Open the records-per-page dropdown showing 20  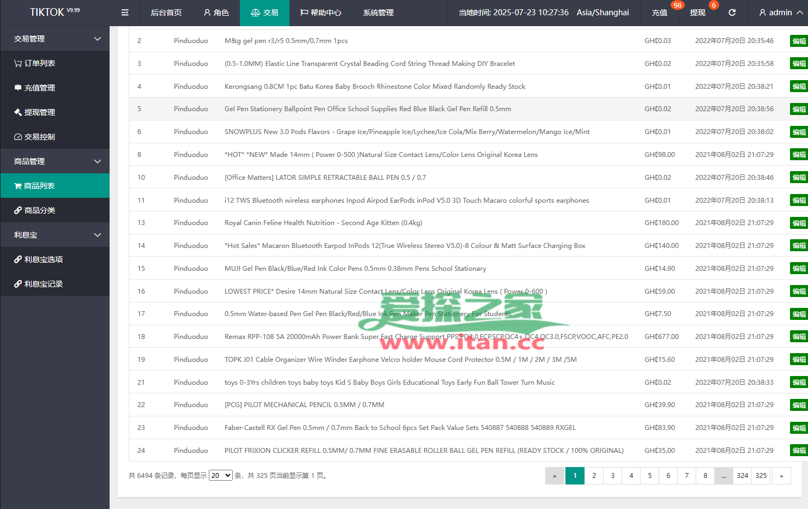click(221, 475)
